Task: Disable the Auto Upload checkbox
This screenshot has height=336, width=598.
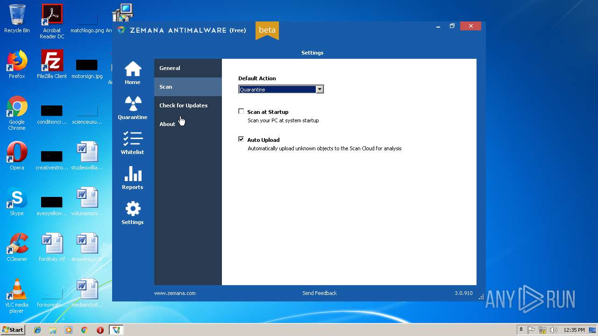Action: pyautogui.click(x=241, y=139)
